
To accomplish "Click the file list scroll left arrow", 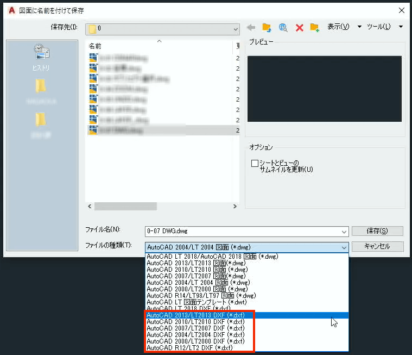I will 90,207.
